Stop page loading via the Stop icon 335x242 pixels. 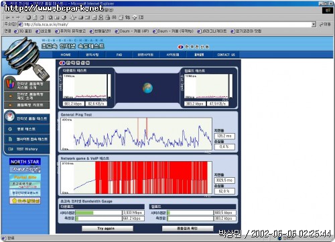tap(28, 17)
